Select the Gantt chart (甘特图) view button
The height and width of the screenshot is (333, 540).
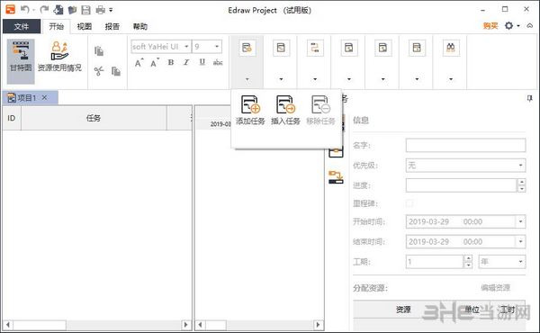[21, 61]
